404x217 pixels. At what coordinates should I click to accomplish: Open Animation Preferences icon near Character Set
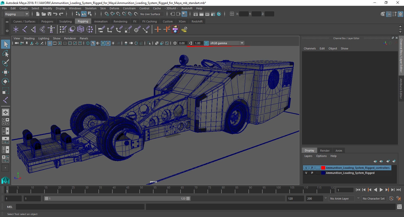click(x=399, y=199)
